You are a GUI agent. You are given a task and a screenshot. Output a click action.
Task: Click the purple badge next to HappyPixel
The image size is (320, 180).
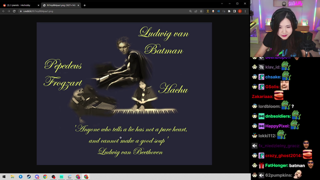pos(261,126)
